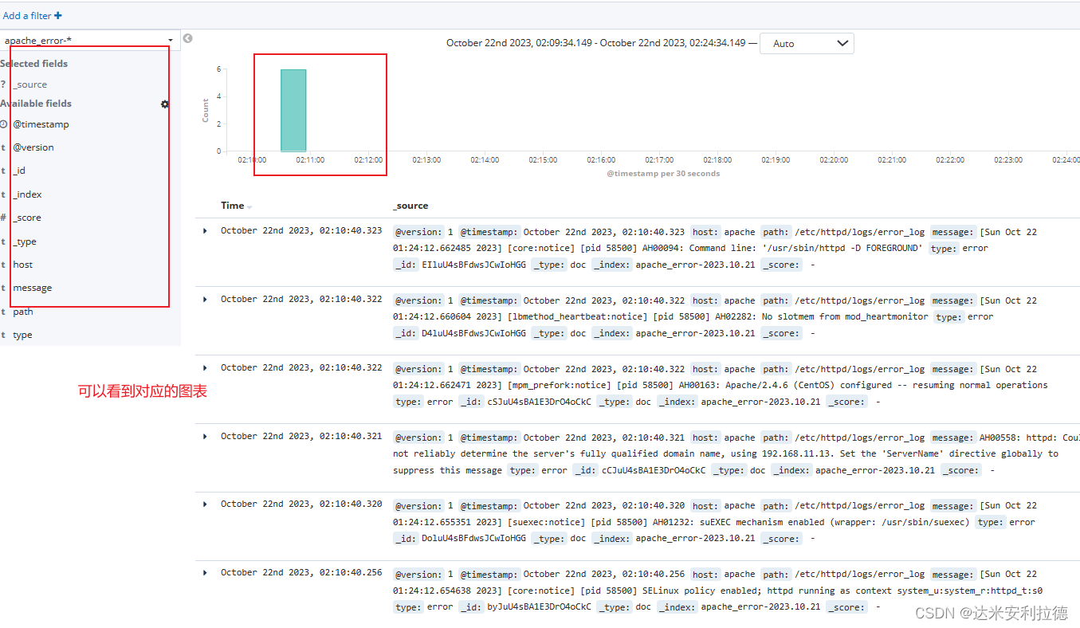This screenshot has width=1080, height=628.
Task: Click the 02:15:00 label on histogram axis
Action: pyautogui.click(x=543, y=160)
